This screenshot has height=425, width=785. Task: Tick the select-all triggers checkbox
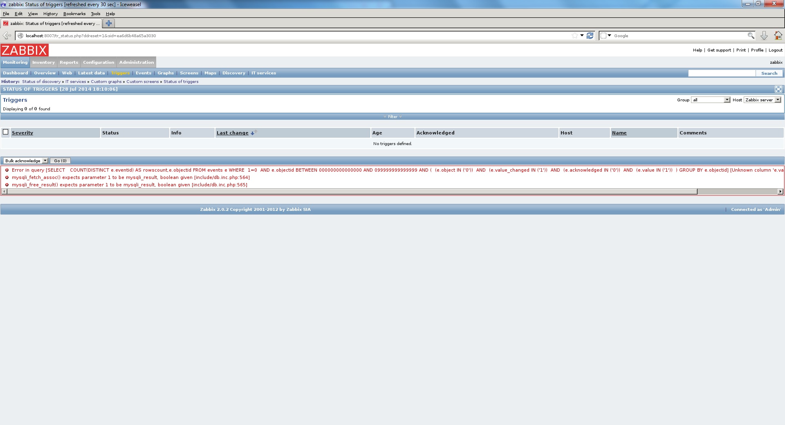click(x=6, y=132)
